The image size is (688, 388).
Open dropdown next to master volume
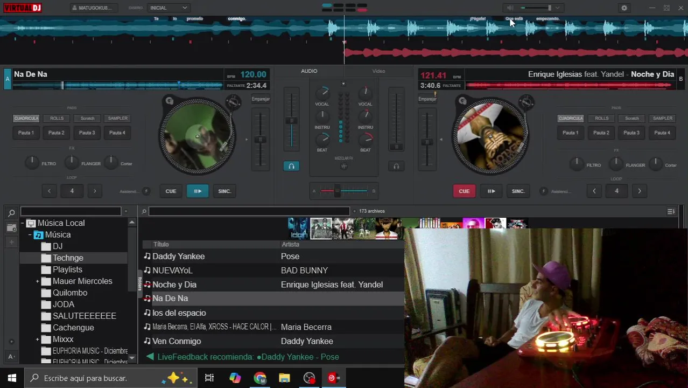click(x=558, y=8)
